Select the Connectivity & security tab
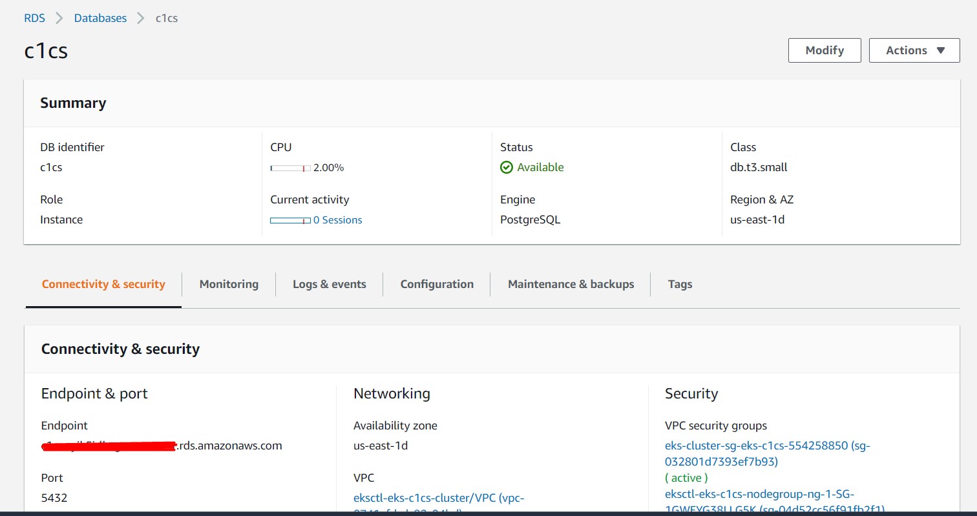Viewport: 977px width, 516px height. click(x=103, y=284)
